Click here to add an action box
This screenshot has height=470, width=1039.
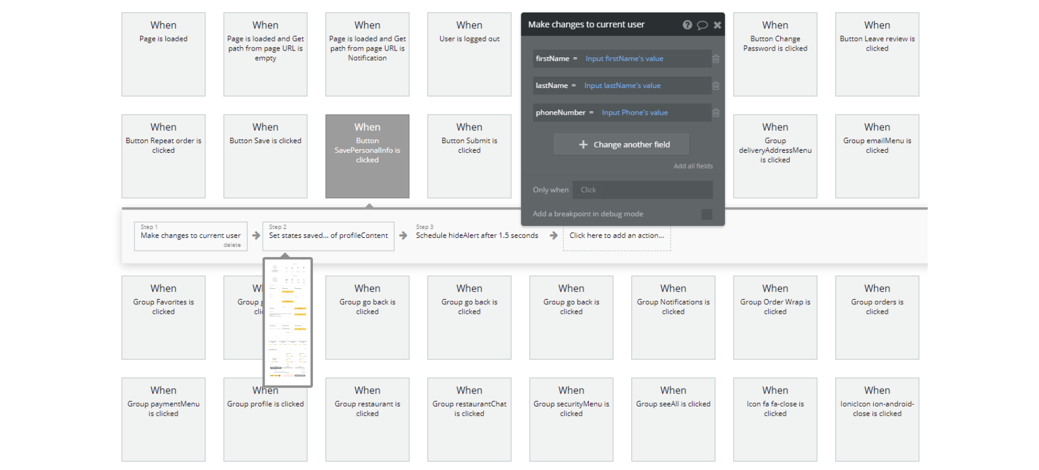[617, 236]
